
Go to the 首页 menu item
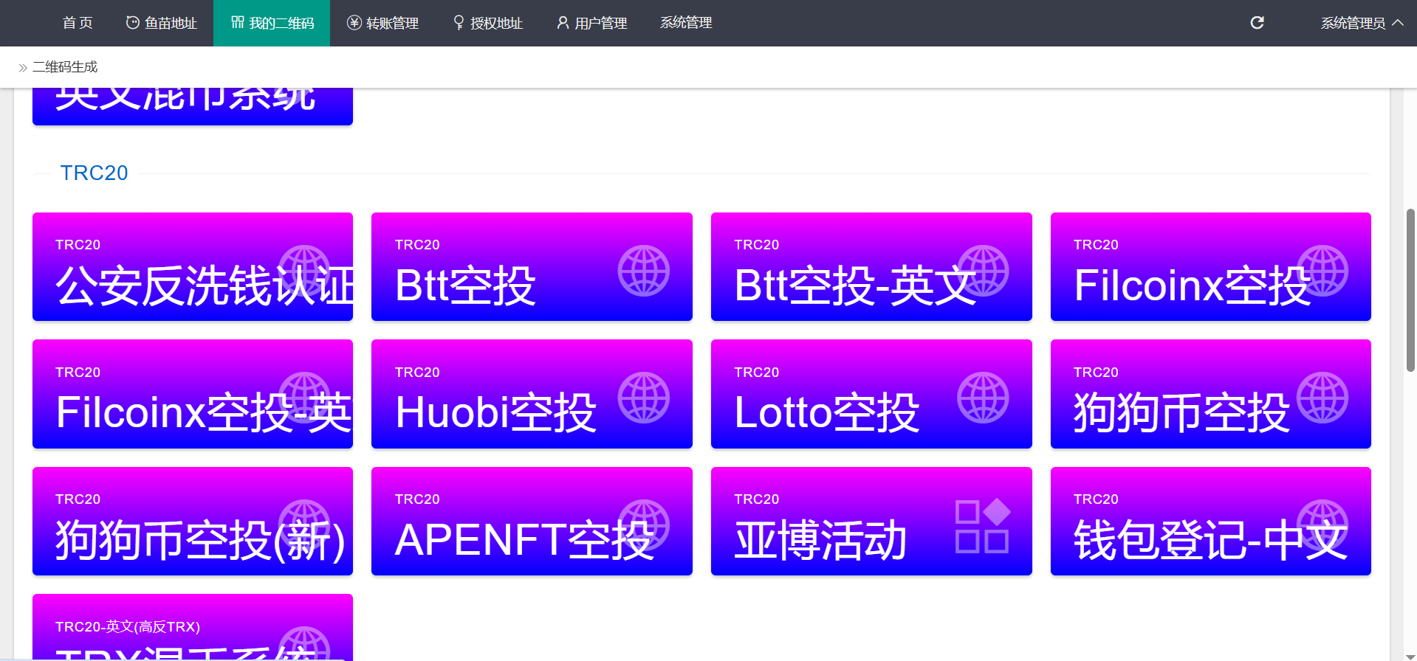point(78,23)
